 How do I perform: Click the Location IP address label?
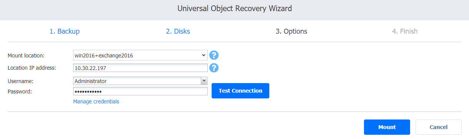click(x=32, y=68)
